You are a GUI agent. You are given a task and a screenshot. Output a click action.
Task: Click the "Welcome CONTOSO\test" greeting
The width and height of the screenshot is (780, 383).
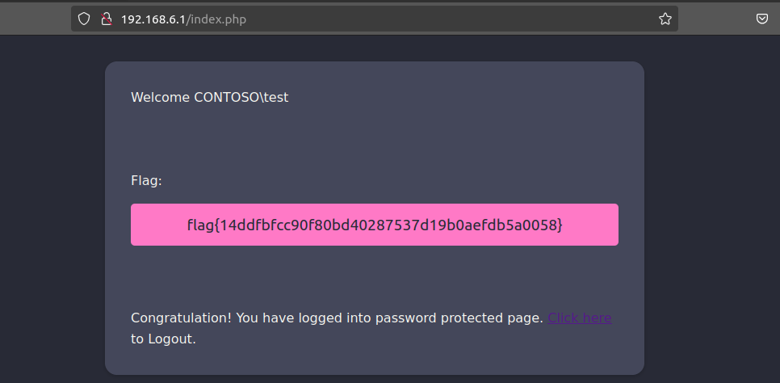pos(209,98)
